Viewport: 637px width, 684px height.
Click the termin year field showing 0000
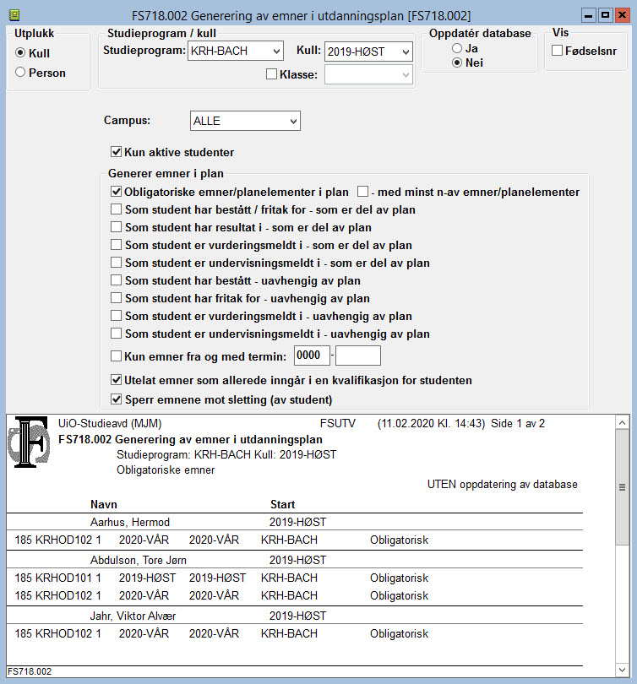click(312, 356)
